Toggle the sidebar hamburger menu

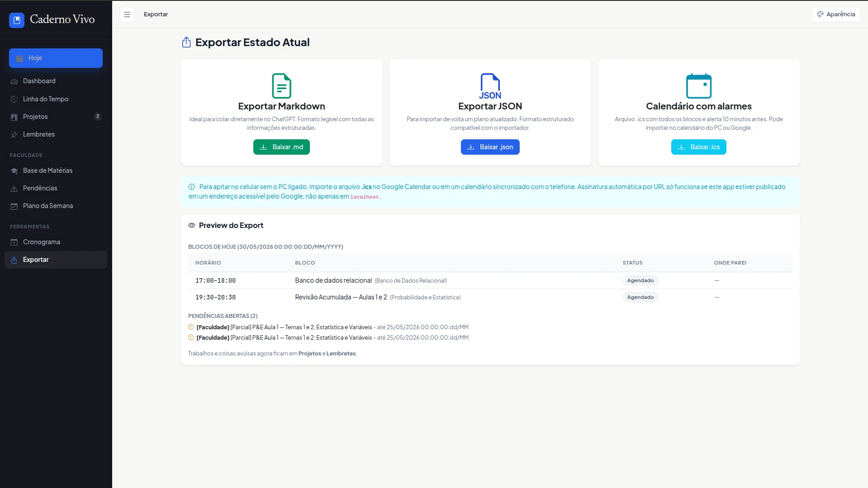(127, 14)
